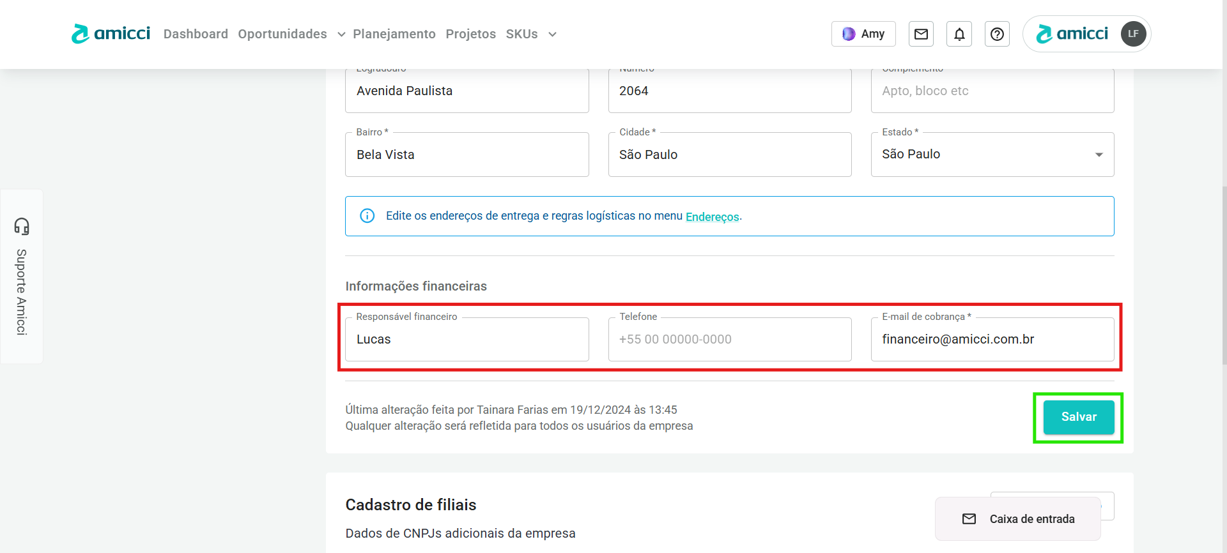This screenshot has width=1227, height=553.
Task: Click the help question mark icon
Action: 997,34
